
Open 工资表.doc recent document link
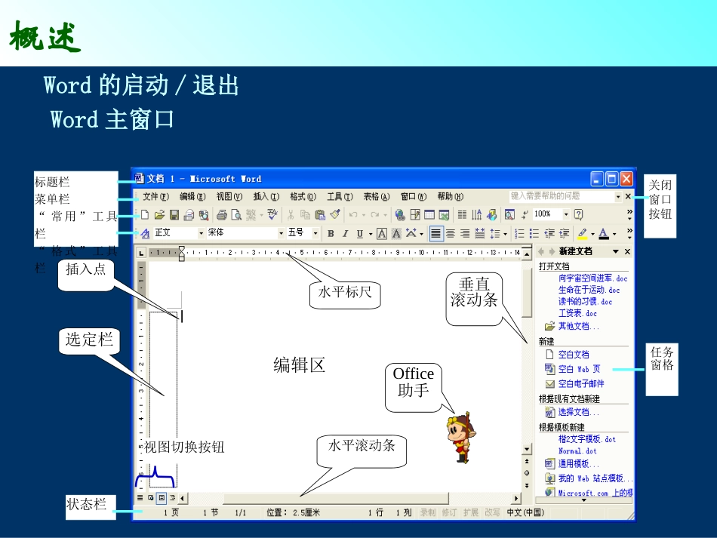(x=577, y=313)
